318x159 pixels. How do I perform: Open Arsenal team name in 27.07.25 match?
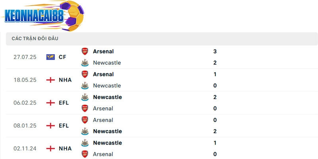[x=103, y=51]
